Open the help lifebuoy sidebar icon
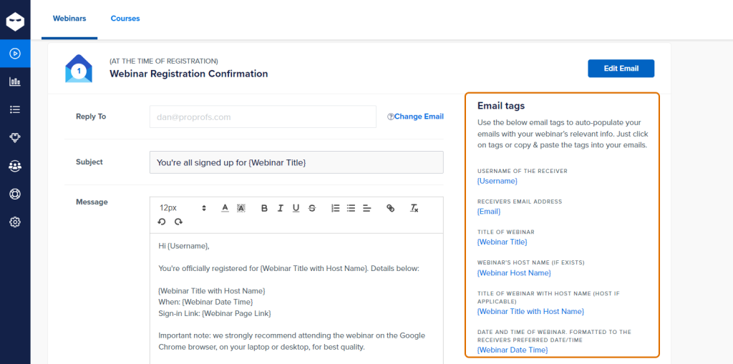The height and width of the screenshot is (364, 733). pyautogui.click(x=15, y=194)
